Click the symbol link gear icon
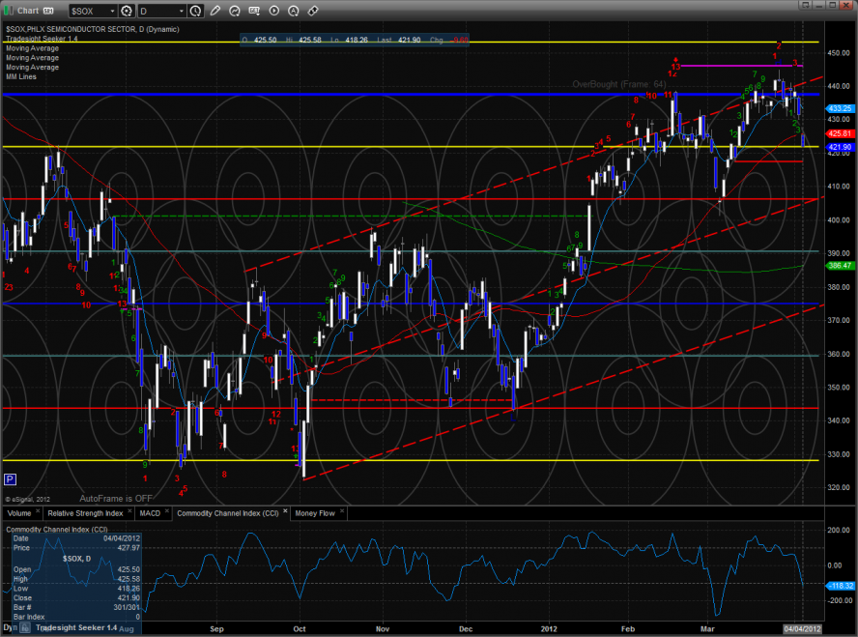Screen dimensions: 858x637 pos(126,11)
